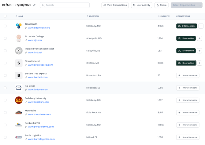Click the plus icon beside TidalHealth connections
Screen dimensions: 205x145
201,26
